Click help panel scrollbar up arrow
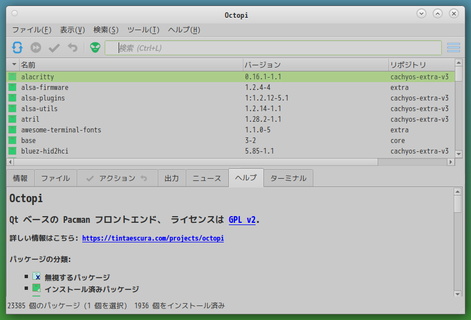The image size is (471, 320). point(458,192)
